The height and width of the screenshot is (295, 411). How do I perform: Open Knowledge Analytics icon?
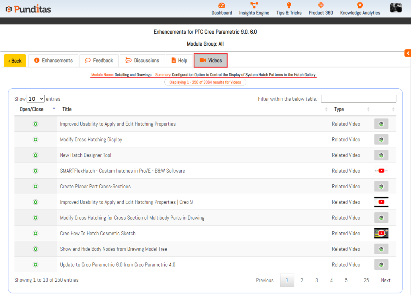click(360, 6)
